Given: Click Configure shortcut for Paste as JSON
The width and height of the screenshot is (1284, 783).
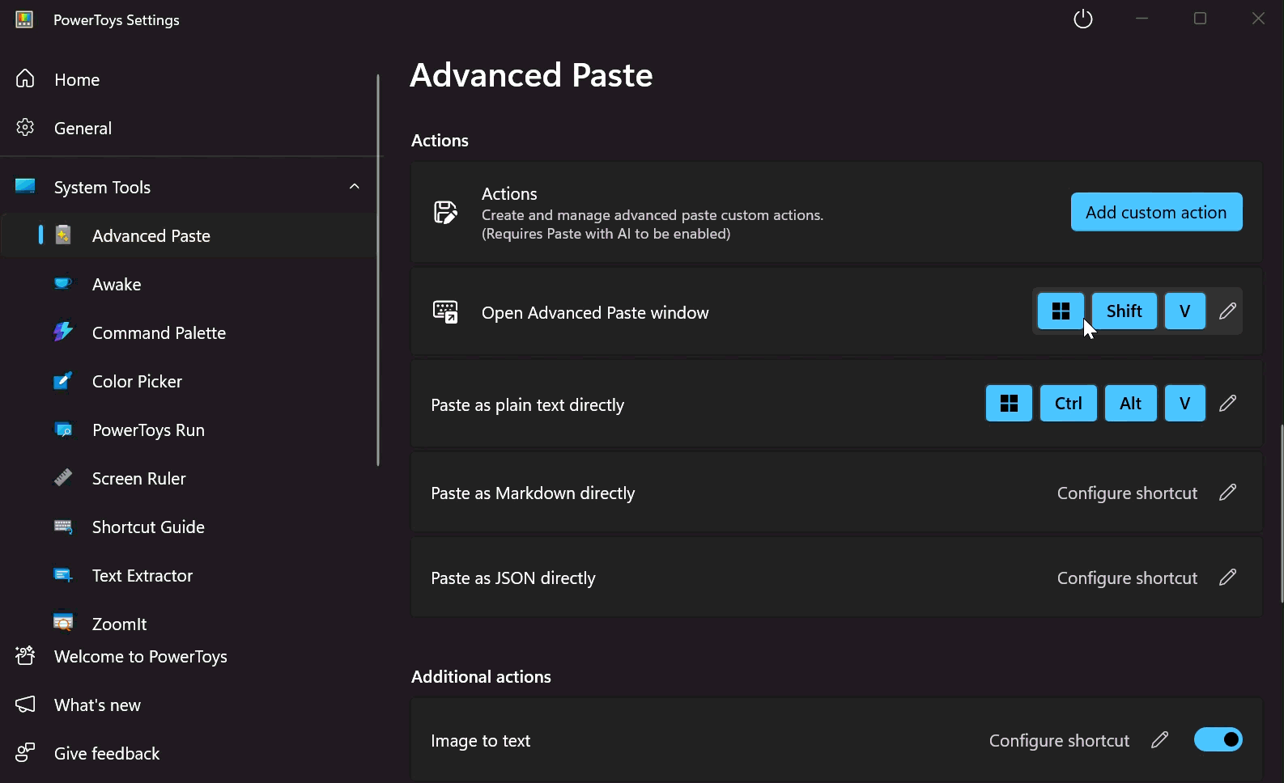Looking at the screenshot, I should pos(1127,578).
